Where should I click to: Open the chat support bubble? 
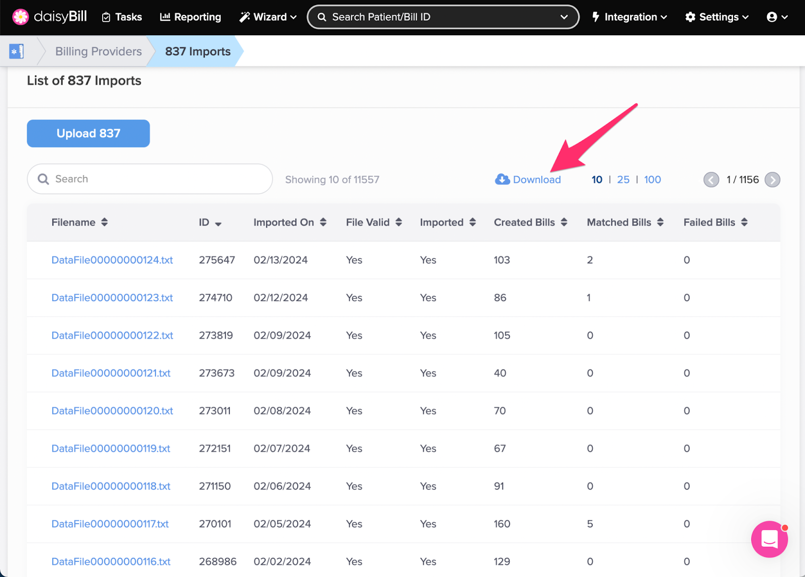(x=769, y=539)
